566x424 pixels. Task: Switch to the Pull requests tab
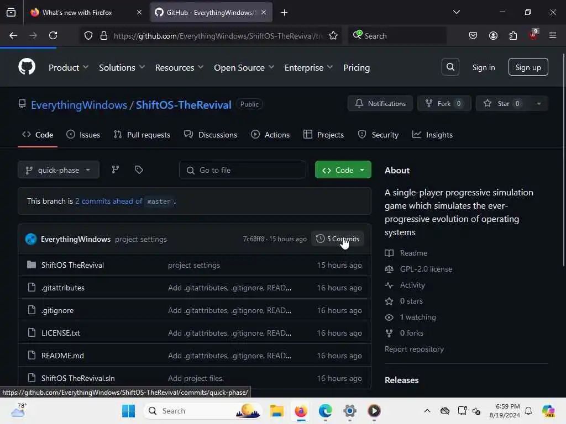[x=142, y=135]
